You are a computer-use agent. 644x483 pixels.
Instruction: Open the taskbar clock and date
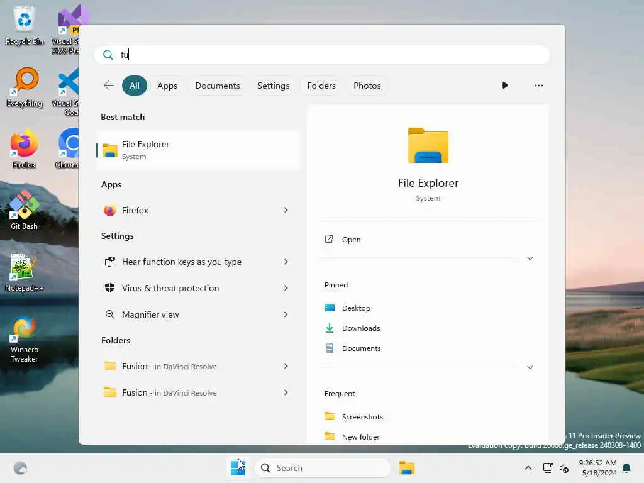[x=599, y=468]
